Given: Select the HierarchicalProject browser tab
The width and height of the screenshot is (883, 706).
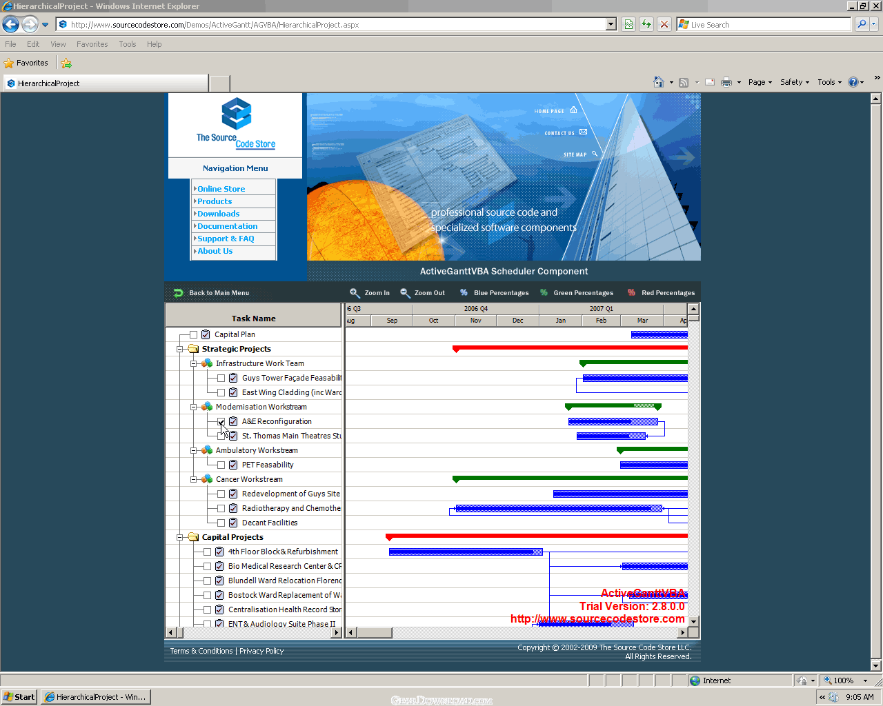Looking at the screenshot, I should 106,83.
